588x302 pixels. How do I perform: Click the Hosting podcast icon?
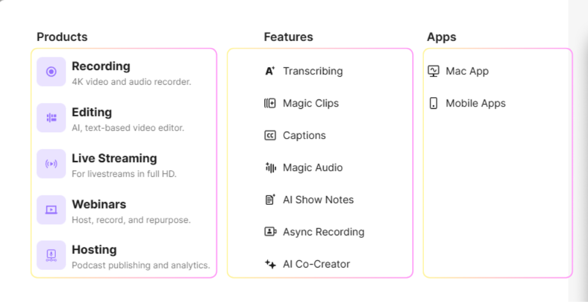(x=51, y=255)
